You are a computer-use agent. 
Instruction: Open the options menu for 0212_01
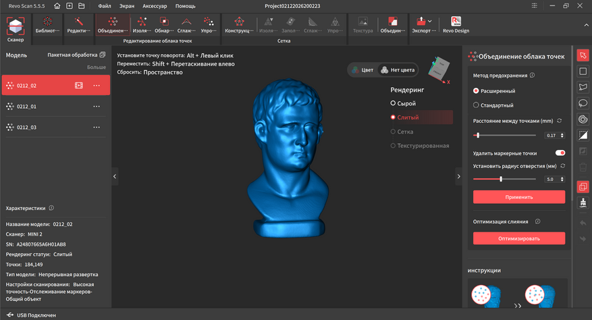(97, 107)
